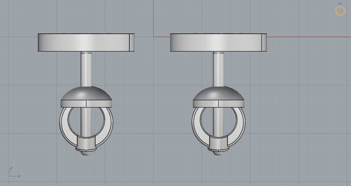
Task: Pick the right cufflink's vertical post
Action: pos(218,69)
